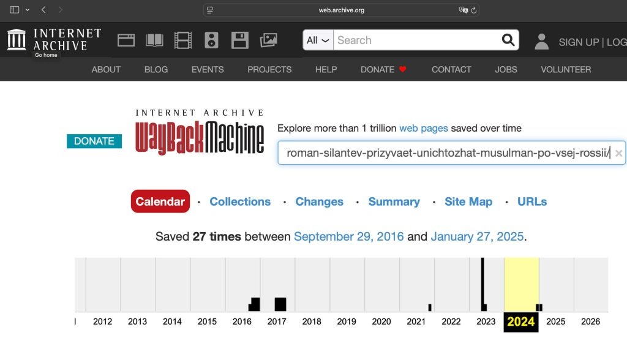The height and width of the screenshot is (338, 627).
Task: Select year 2017 on the timeline
Action: point(277,321)
